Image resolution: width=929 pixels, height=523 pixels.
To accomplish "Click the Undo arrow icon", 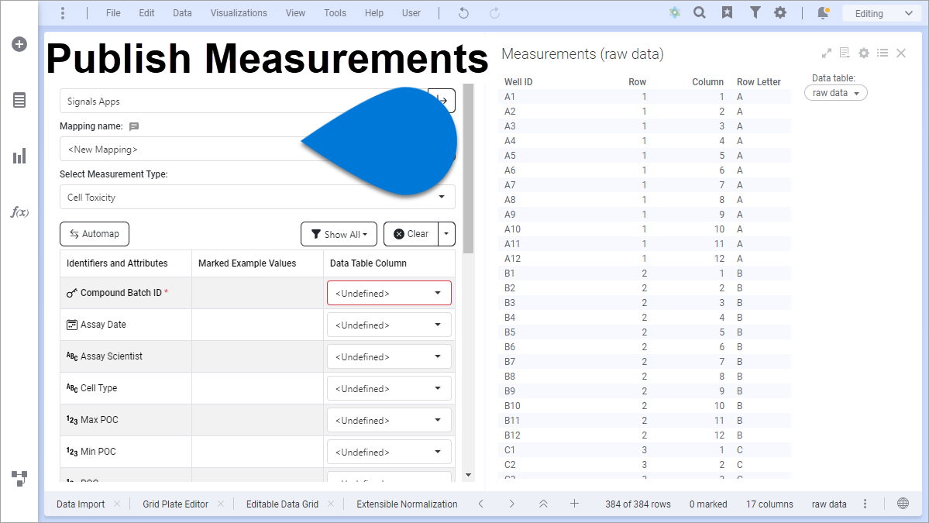I will click(463, 13).
